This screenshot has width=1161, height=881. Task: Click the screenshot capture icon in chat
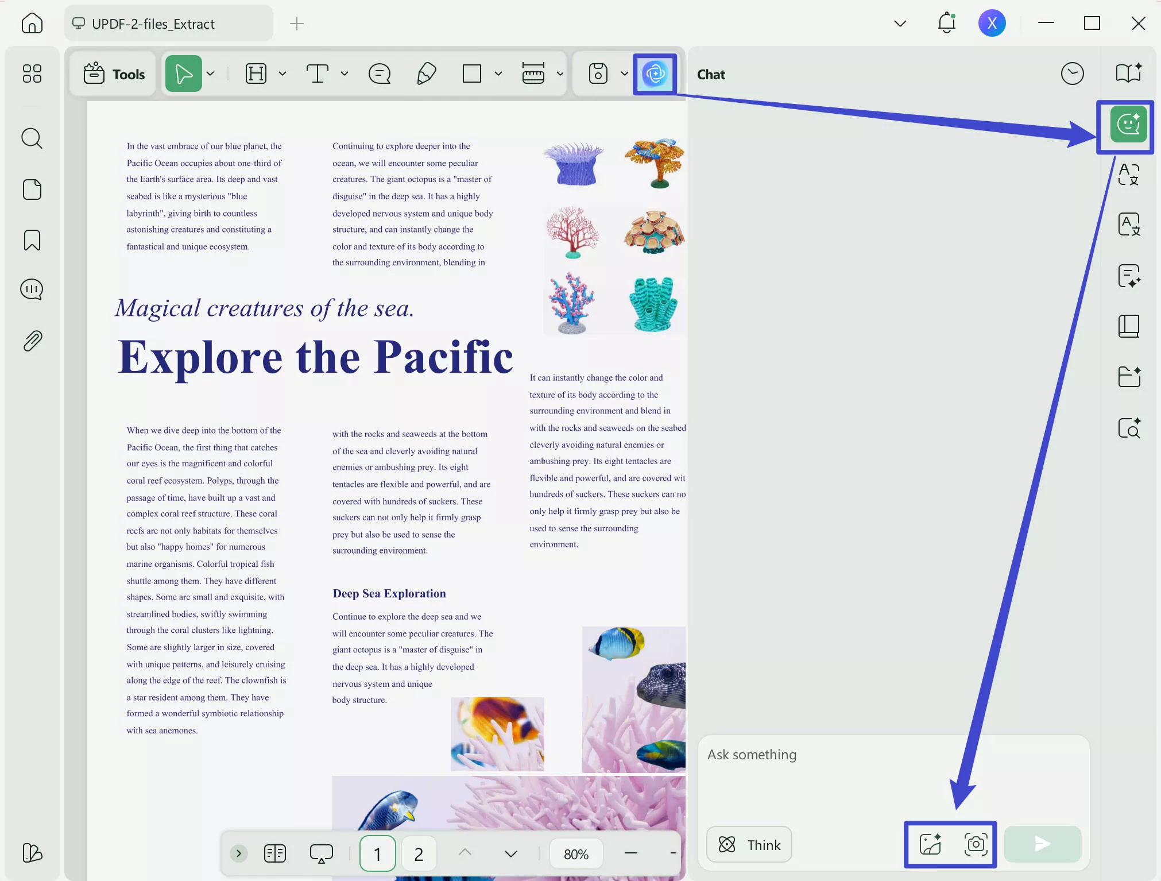[975, 844]
